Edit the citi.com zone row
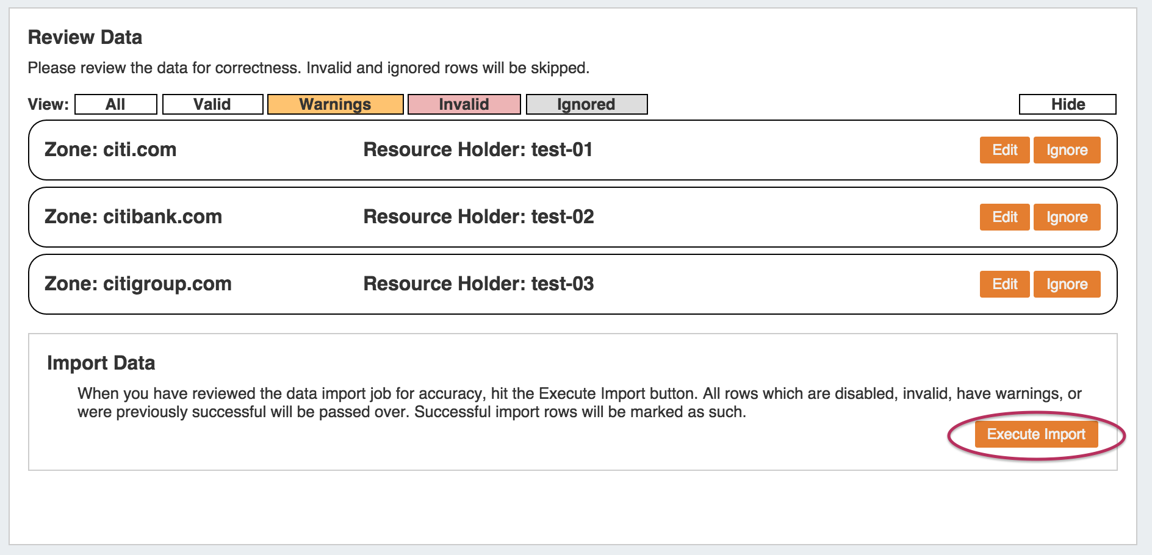This screenshot has width=1152, height=555. [x=1004, y=150]
